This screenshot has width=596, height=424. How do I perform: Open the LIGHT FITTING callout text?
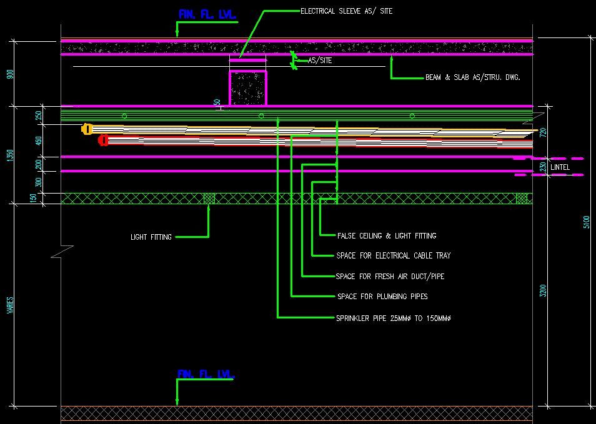(150, 237)
